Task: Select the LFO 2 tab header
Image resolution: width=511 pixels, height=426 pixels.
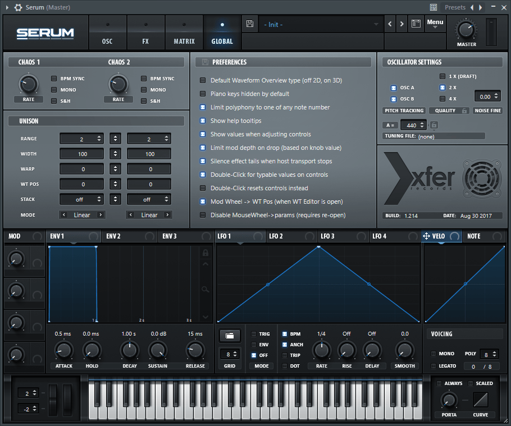Action: (291, 236)
